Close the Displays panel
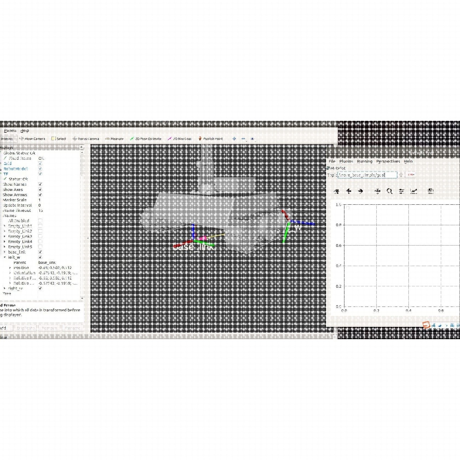Viewport: 460px width, 460px height. tap(81, 147)
